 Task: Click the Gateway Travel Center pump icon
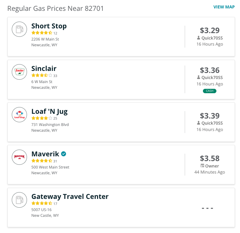tap(20, 200)
